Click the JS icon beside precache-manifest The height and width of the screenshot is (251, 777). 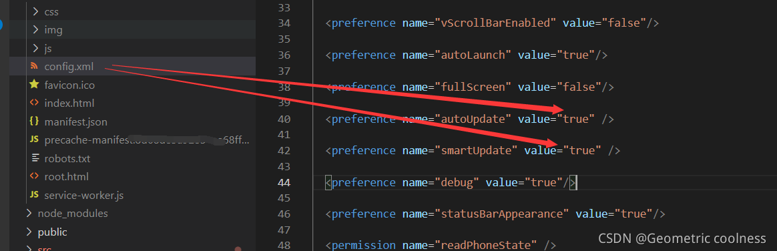pos(34,140)
